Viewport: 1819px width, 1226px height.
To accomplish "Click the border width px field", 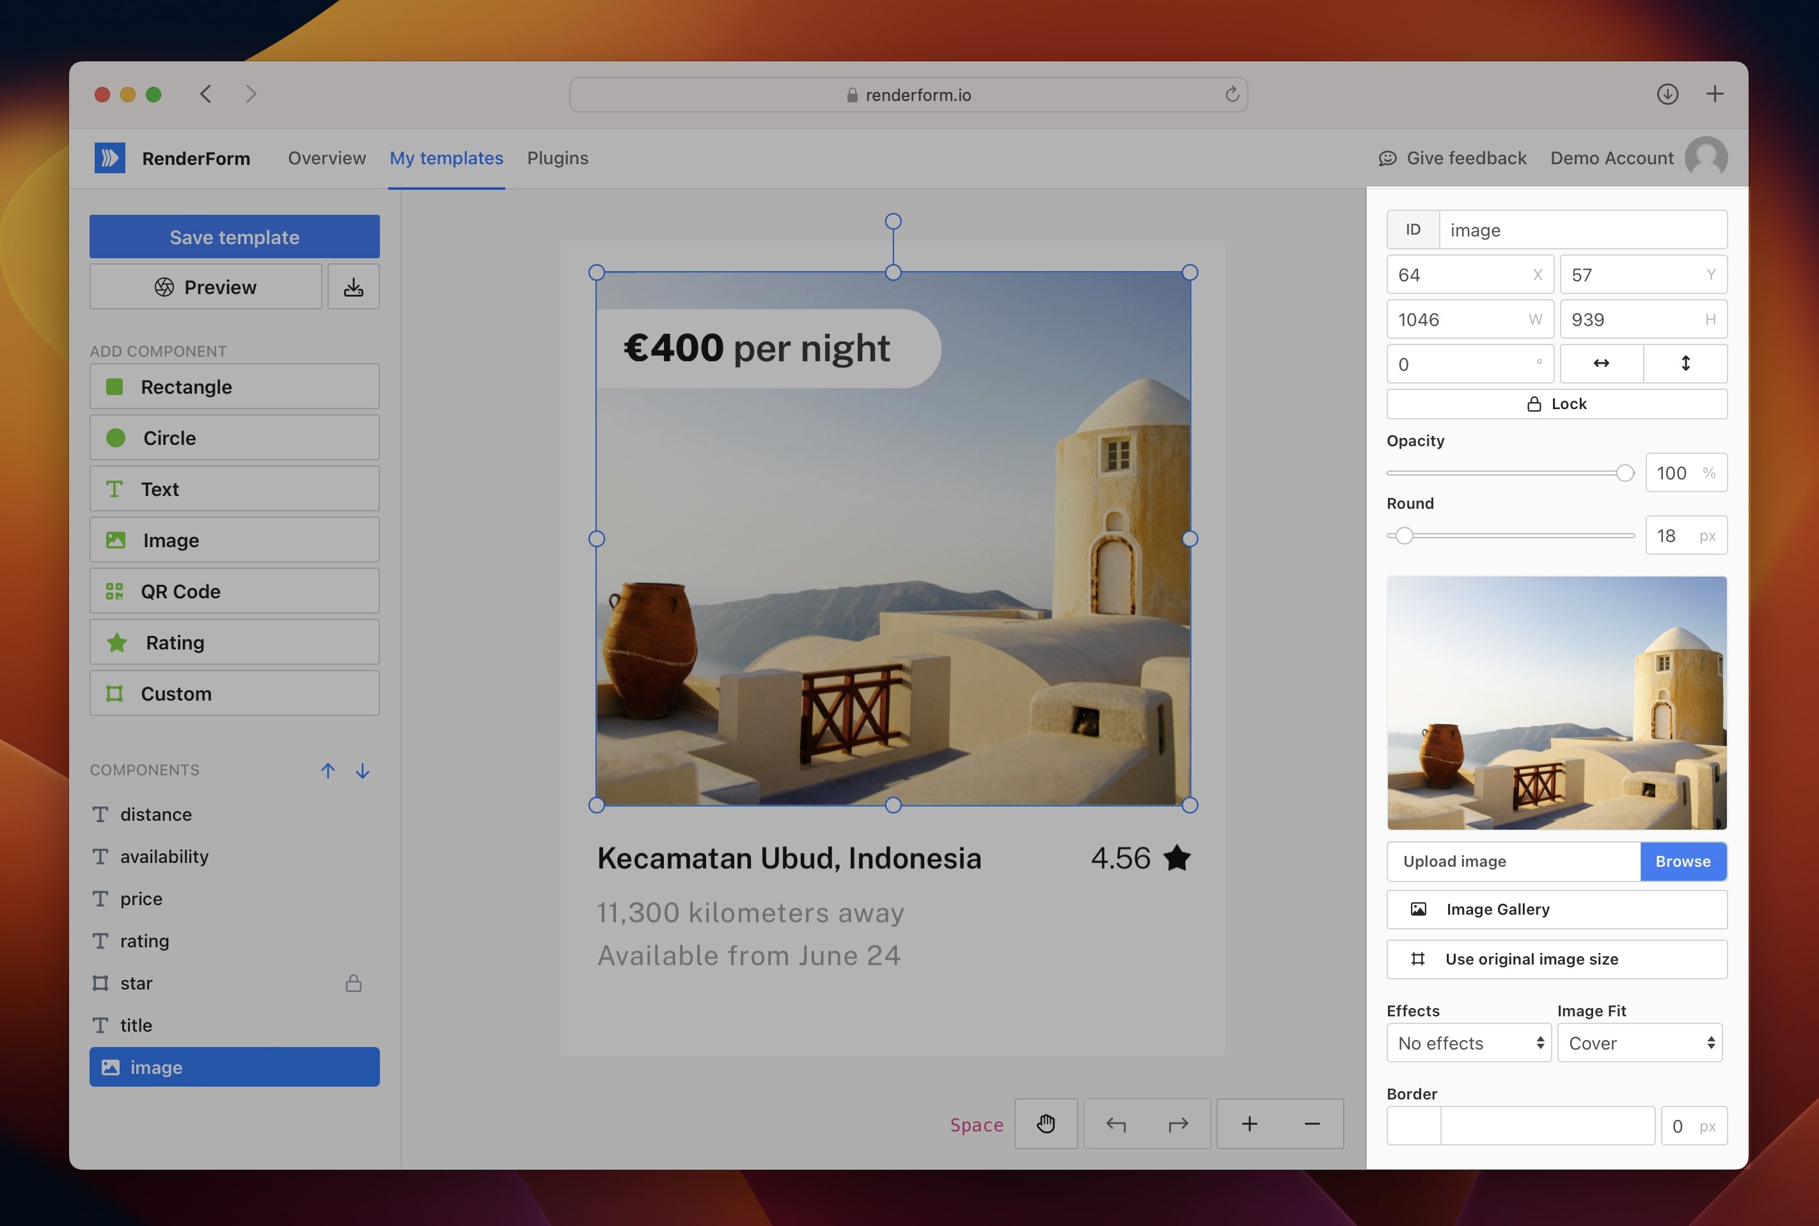I will coord(1694,1126).
